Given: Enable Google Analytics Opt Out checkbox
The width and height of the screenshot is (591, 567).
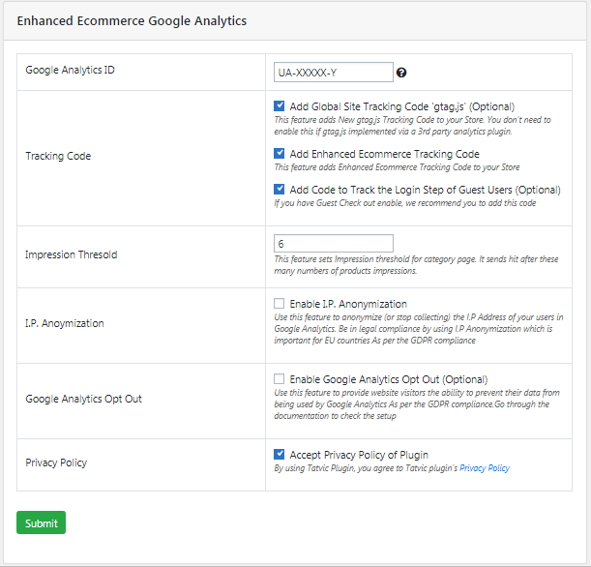Looking at the screenshot, I should point(280,379).
